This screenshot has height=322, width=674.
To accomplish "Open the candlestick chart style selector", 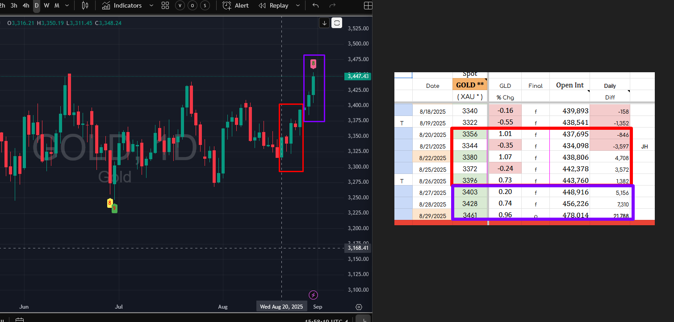I will [85, 6].
